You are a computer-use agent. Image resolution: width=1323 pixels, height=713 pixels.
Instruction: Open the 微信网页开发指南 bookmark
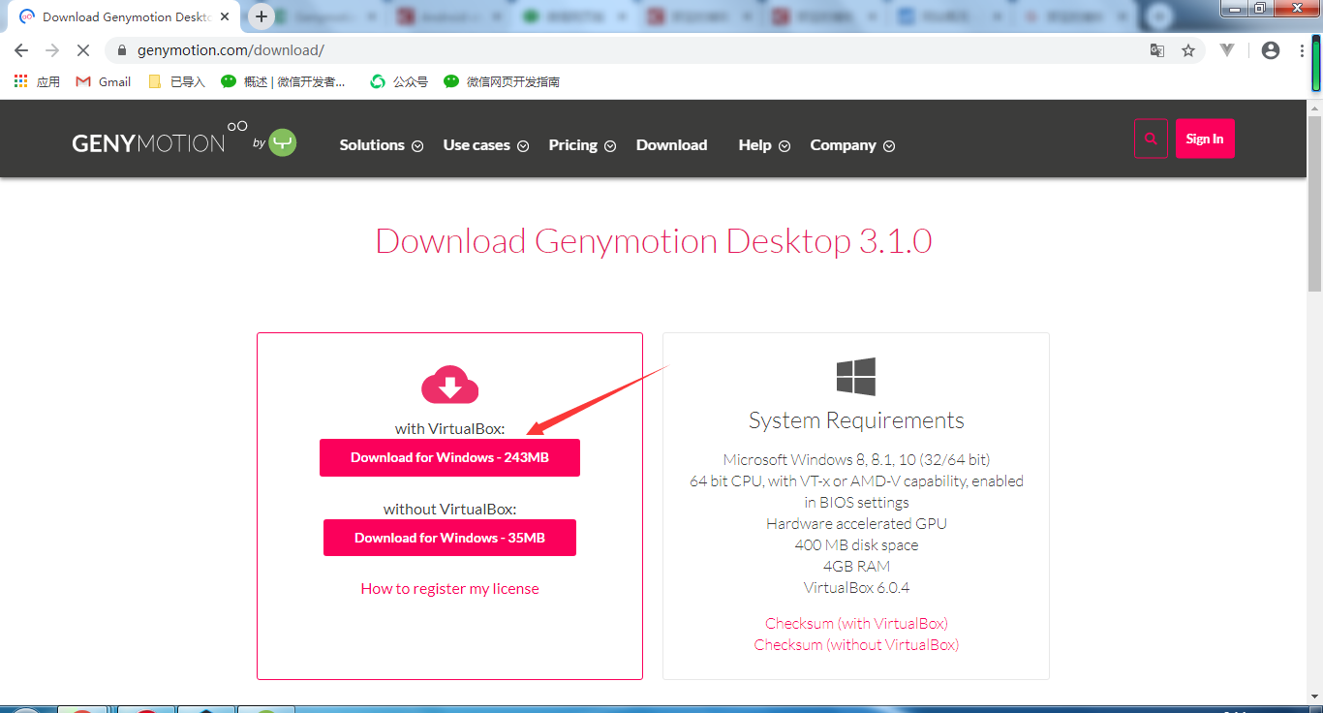click(502, 81)
